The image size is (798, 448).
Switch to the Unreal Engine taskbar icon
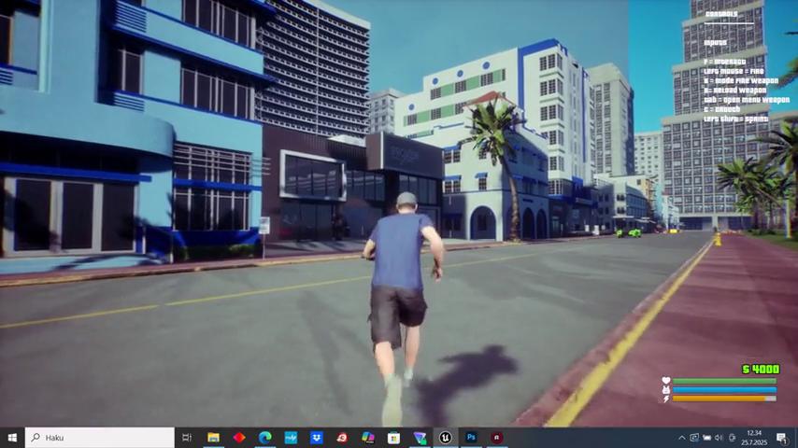click(x=446, y=438)
